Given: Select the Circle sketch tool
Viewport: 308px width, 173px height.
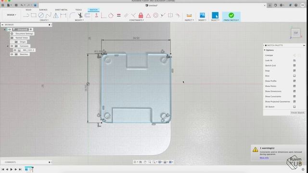Looking at the screenshot, I should pos(41,15).
